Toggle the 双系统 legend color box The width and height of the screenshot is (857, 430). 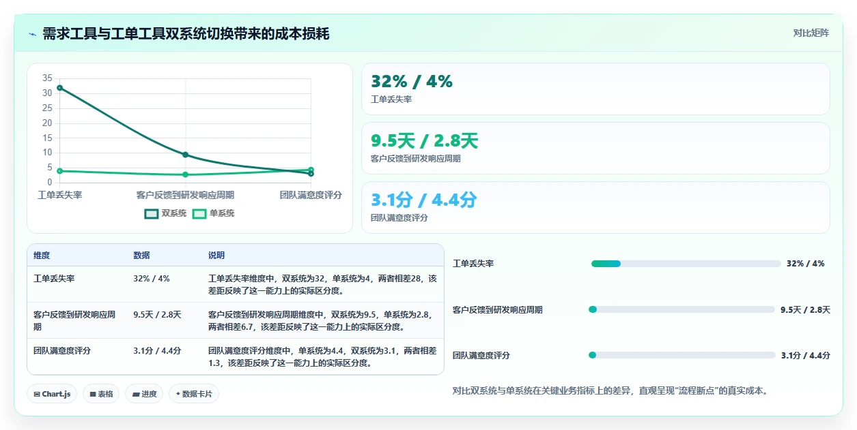pyautogui.click(x=151, y=213)
